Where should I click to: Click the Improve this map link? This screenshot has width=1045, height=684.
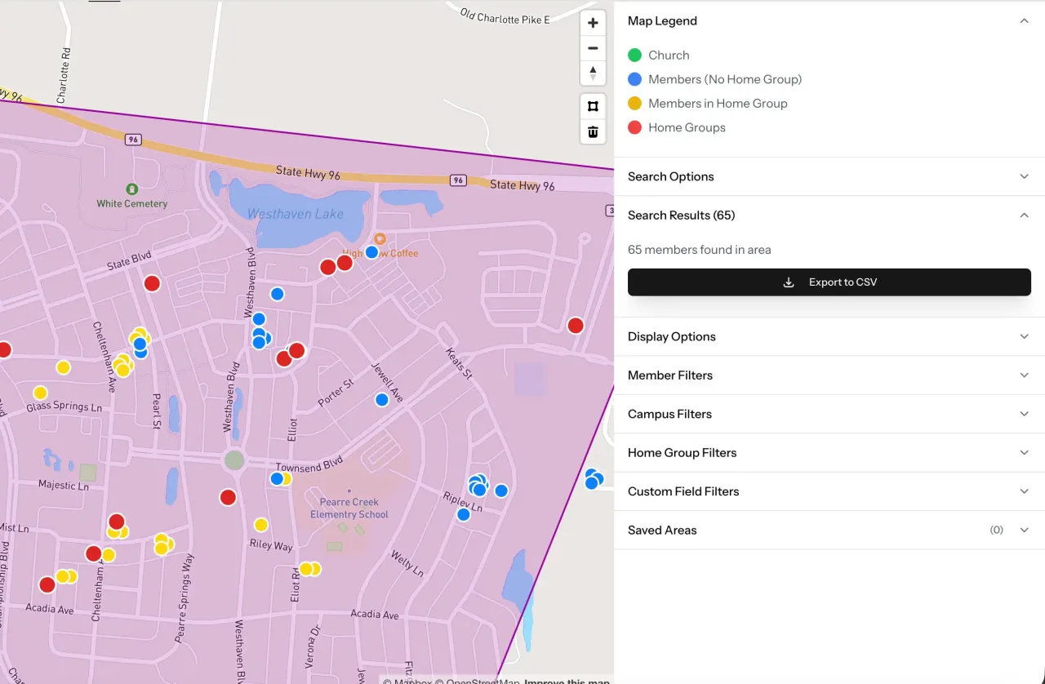[567, 682]
